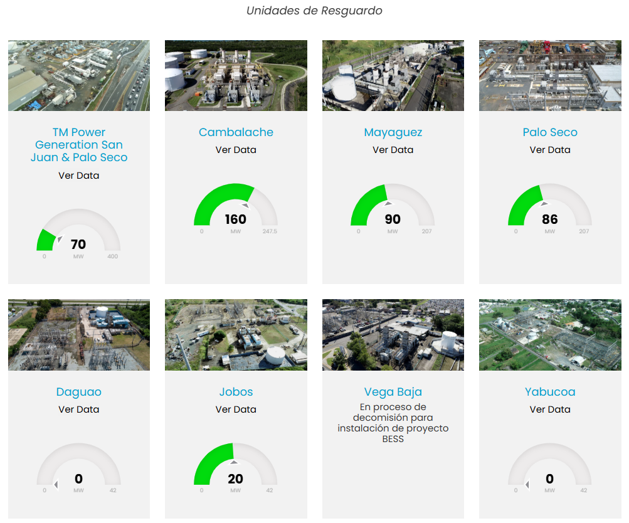Screen dimensions: 629x523
Task: Open the Daguao plant title
Action: [x=79, y=392]
